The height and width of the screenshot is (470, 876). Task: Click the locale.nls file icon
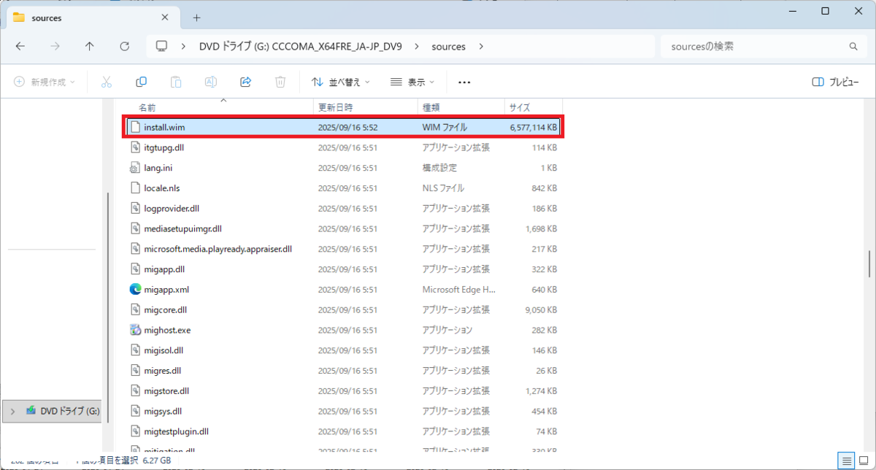pos(135,188)
